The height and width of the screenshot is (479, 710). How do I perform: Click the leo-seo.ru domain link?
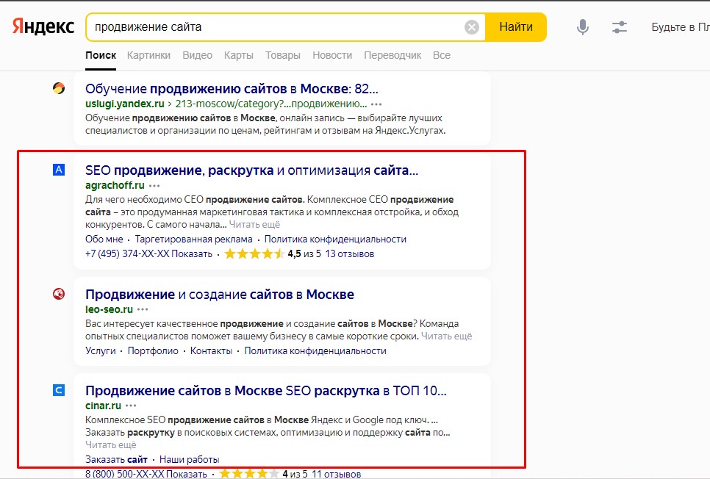tap(109, 309)
